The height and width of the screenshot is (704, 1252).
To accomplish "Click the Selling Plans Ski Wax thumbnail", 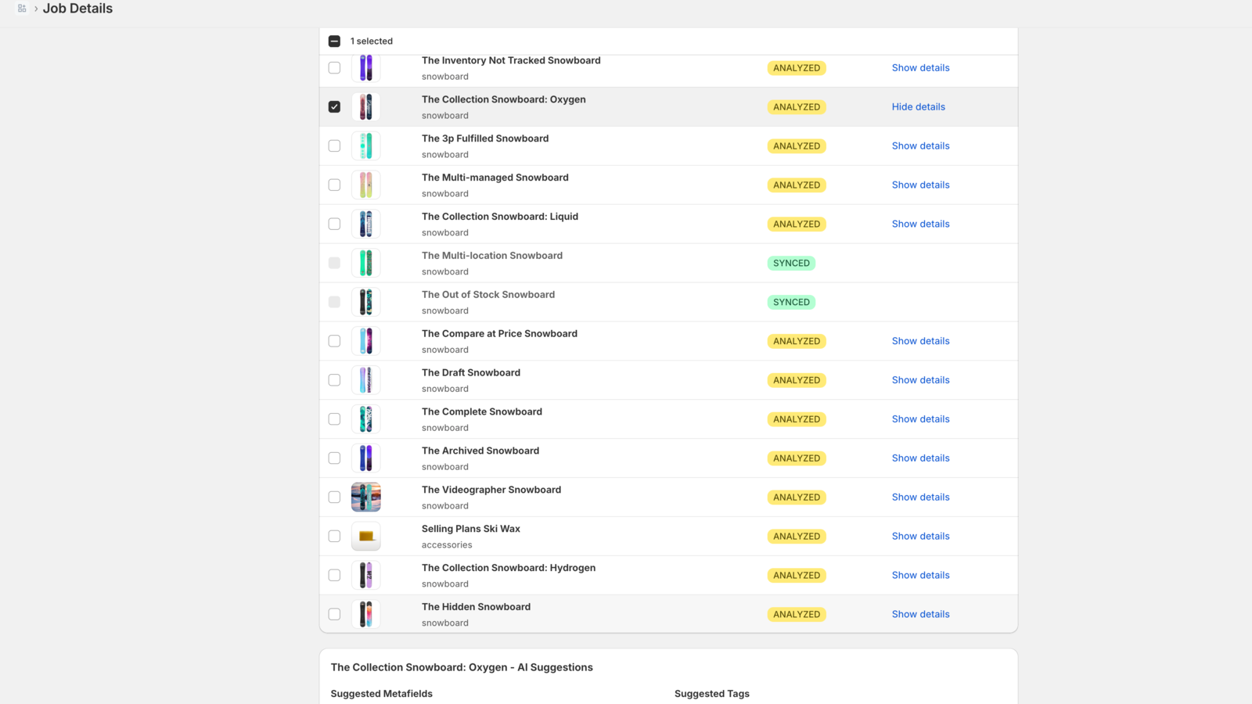I will 365,537.
